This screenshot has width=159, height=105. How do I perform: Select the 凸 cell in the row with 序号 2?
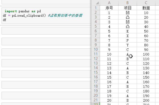click(127, 17)
